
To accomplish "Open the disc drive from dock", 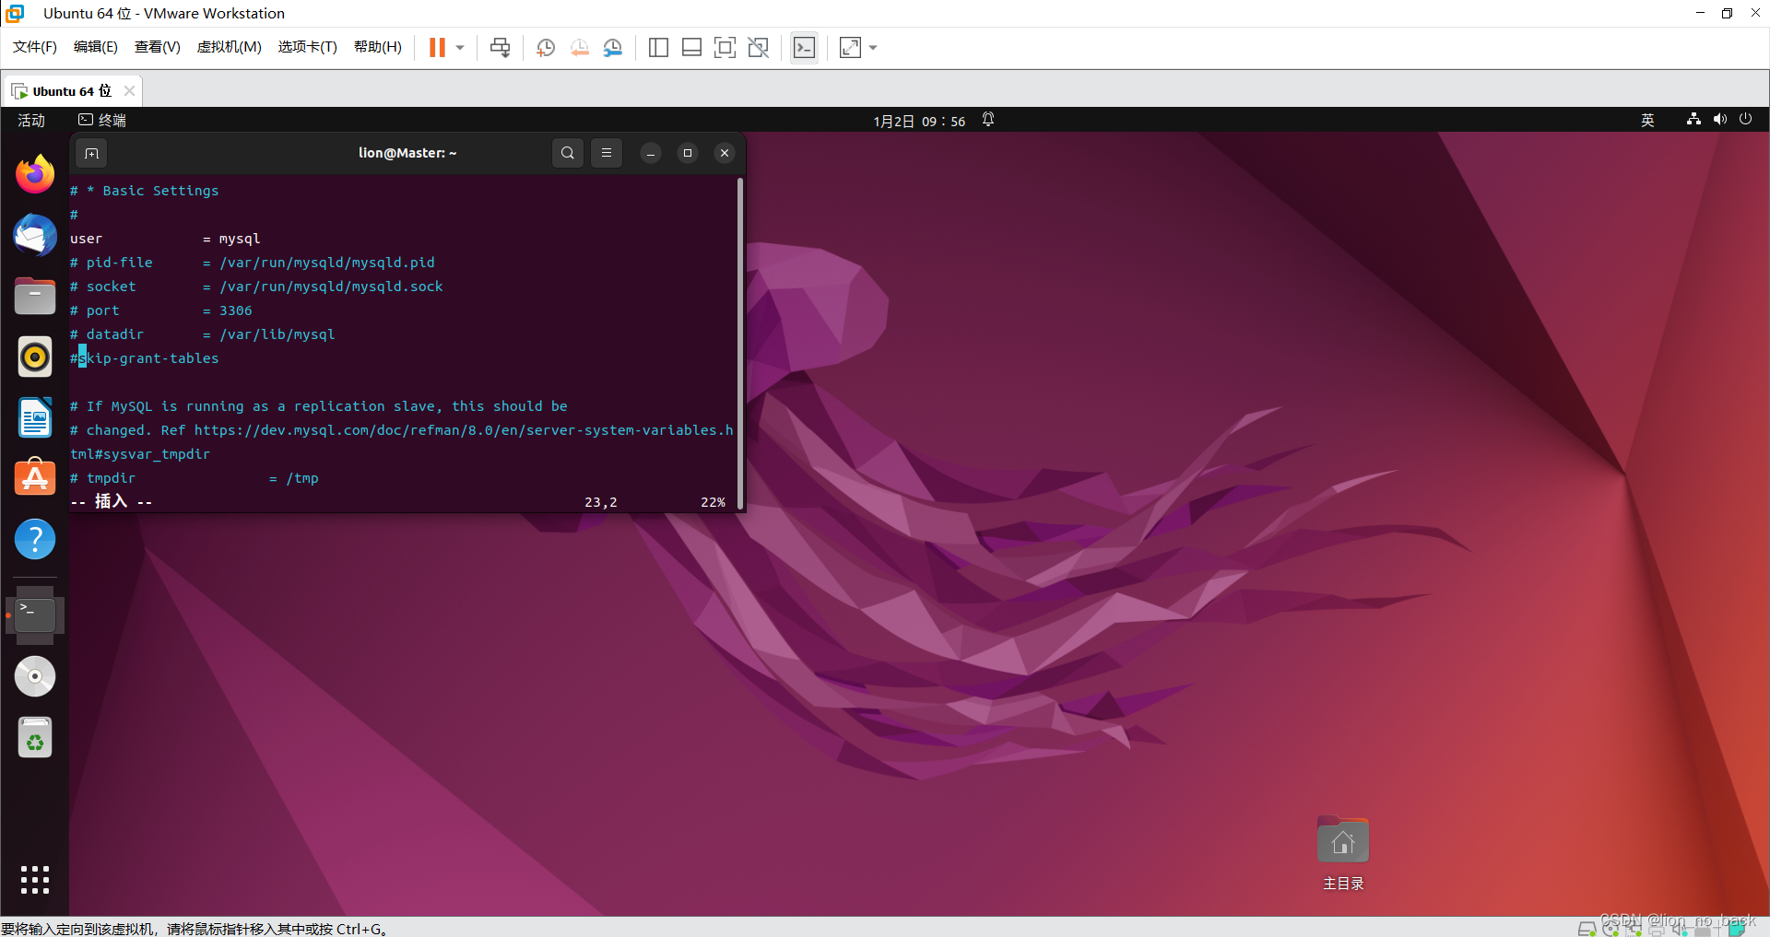I will tap(35, 676).
